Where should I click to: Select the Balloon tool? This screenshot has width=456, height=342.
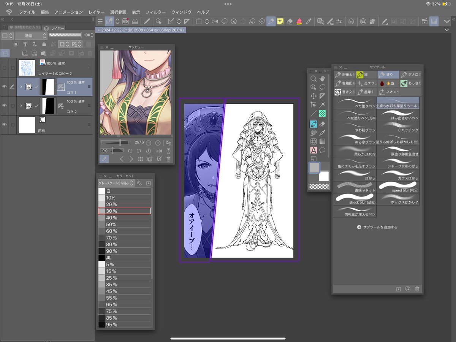pyautogui.click(x=323, y=150)
